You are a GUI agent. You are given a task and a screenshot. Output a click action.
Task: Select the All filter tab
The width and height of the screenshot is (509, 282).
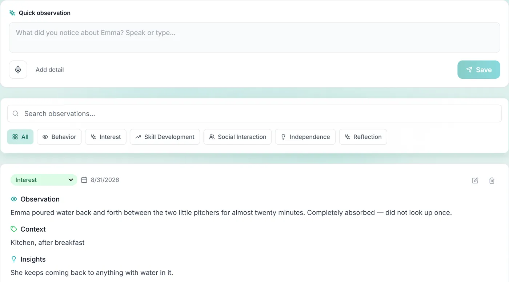click(x=20, y=137)
